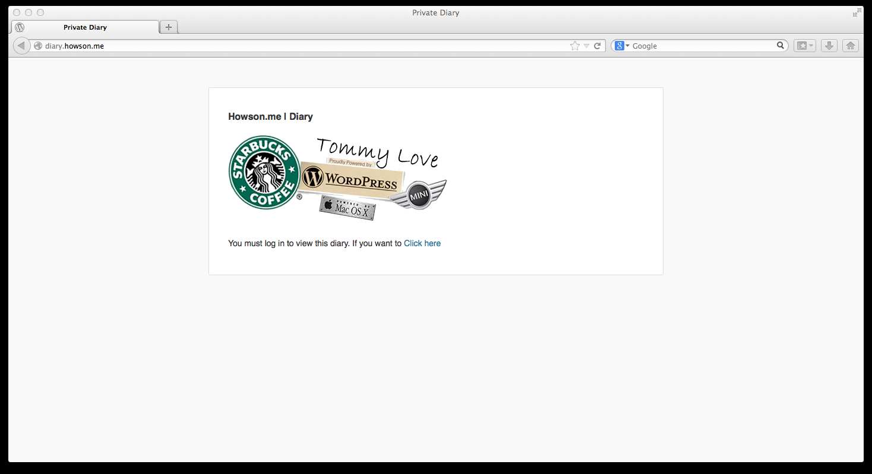Screen dimensions: 872x474
Task: Open the downloads arrow button
Action: pos(830,46)
